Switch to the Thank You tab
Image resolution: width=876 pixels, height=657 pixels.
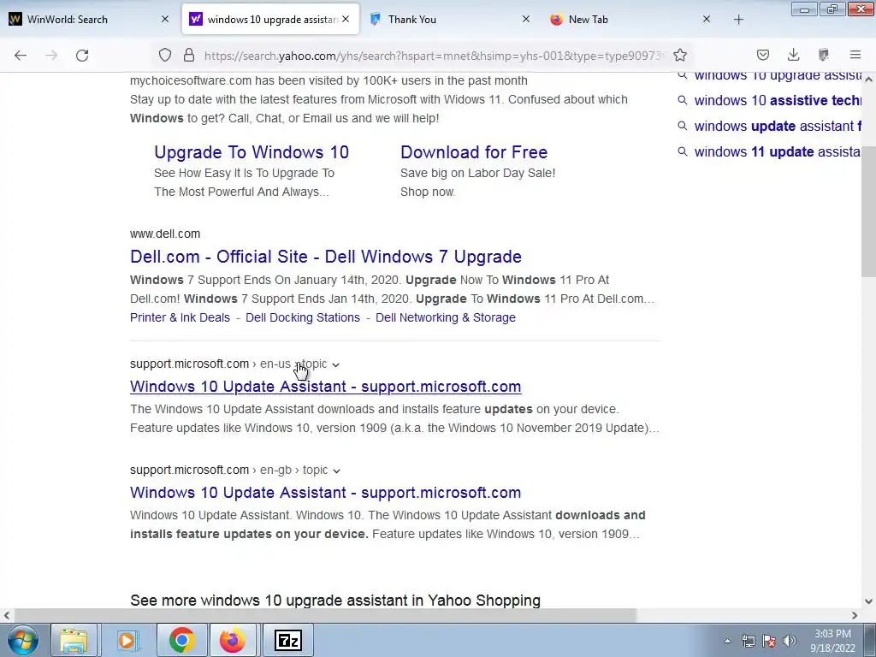[447, 19]
